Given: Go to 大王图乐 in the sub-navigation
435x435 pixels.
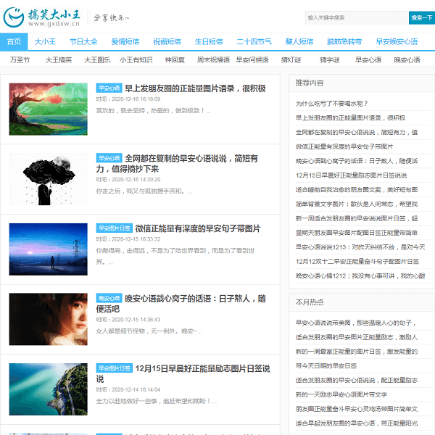Looking at the screenshot, I should [97, 60].
